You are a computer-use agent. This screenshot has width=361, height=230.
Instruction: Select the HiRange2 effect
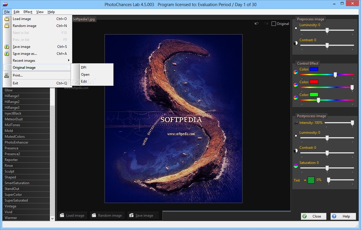(x=26, y=102)
